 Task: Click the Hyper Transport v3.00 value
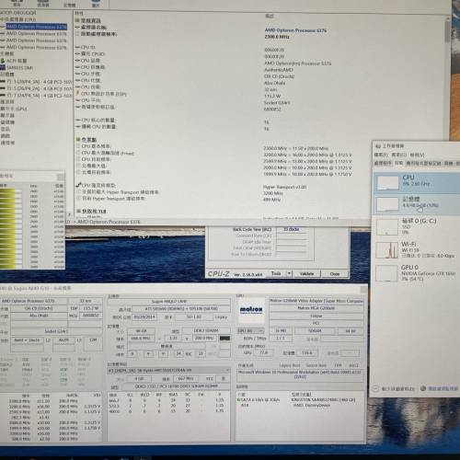click(285, 187)
